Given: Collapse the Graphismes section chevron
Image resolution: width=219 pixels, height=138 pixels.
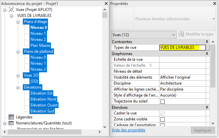Looking at the screenshot, I should (207, 54).
